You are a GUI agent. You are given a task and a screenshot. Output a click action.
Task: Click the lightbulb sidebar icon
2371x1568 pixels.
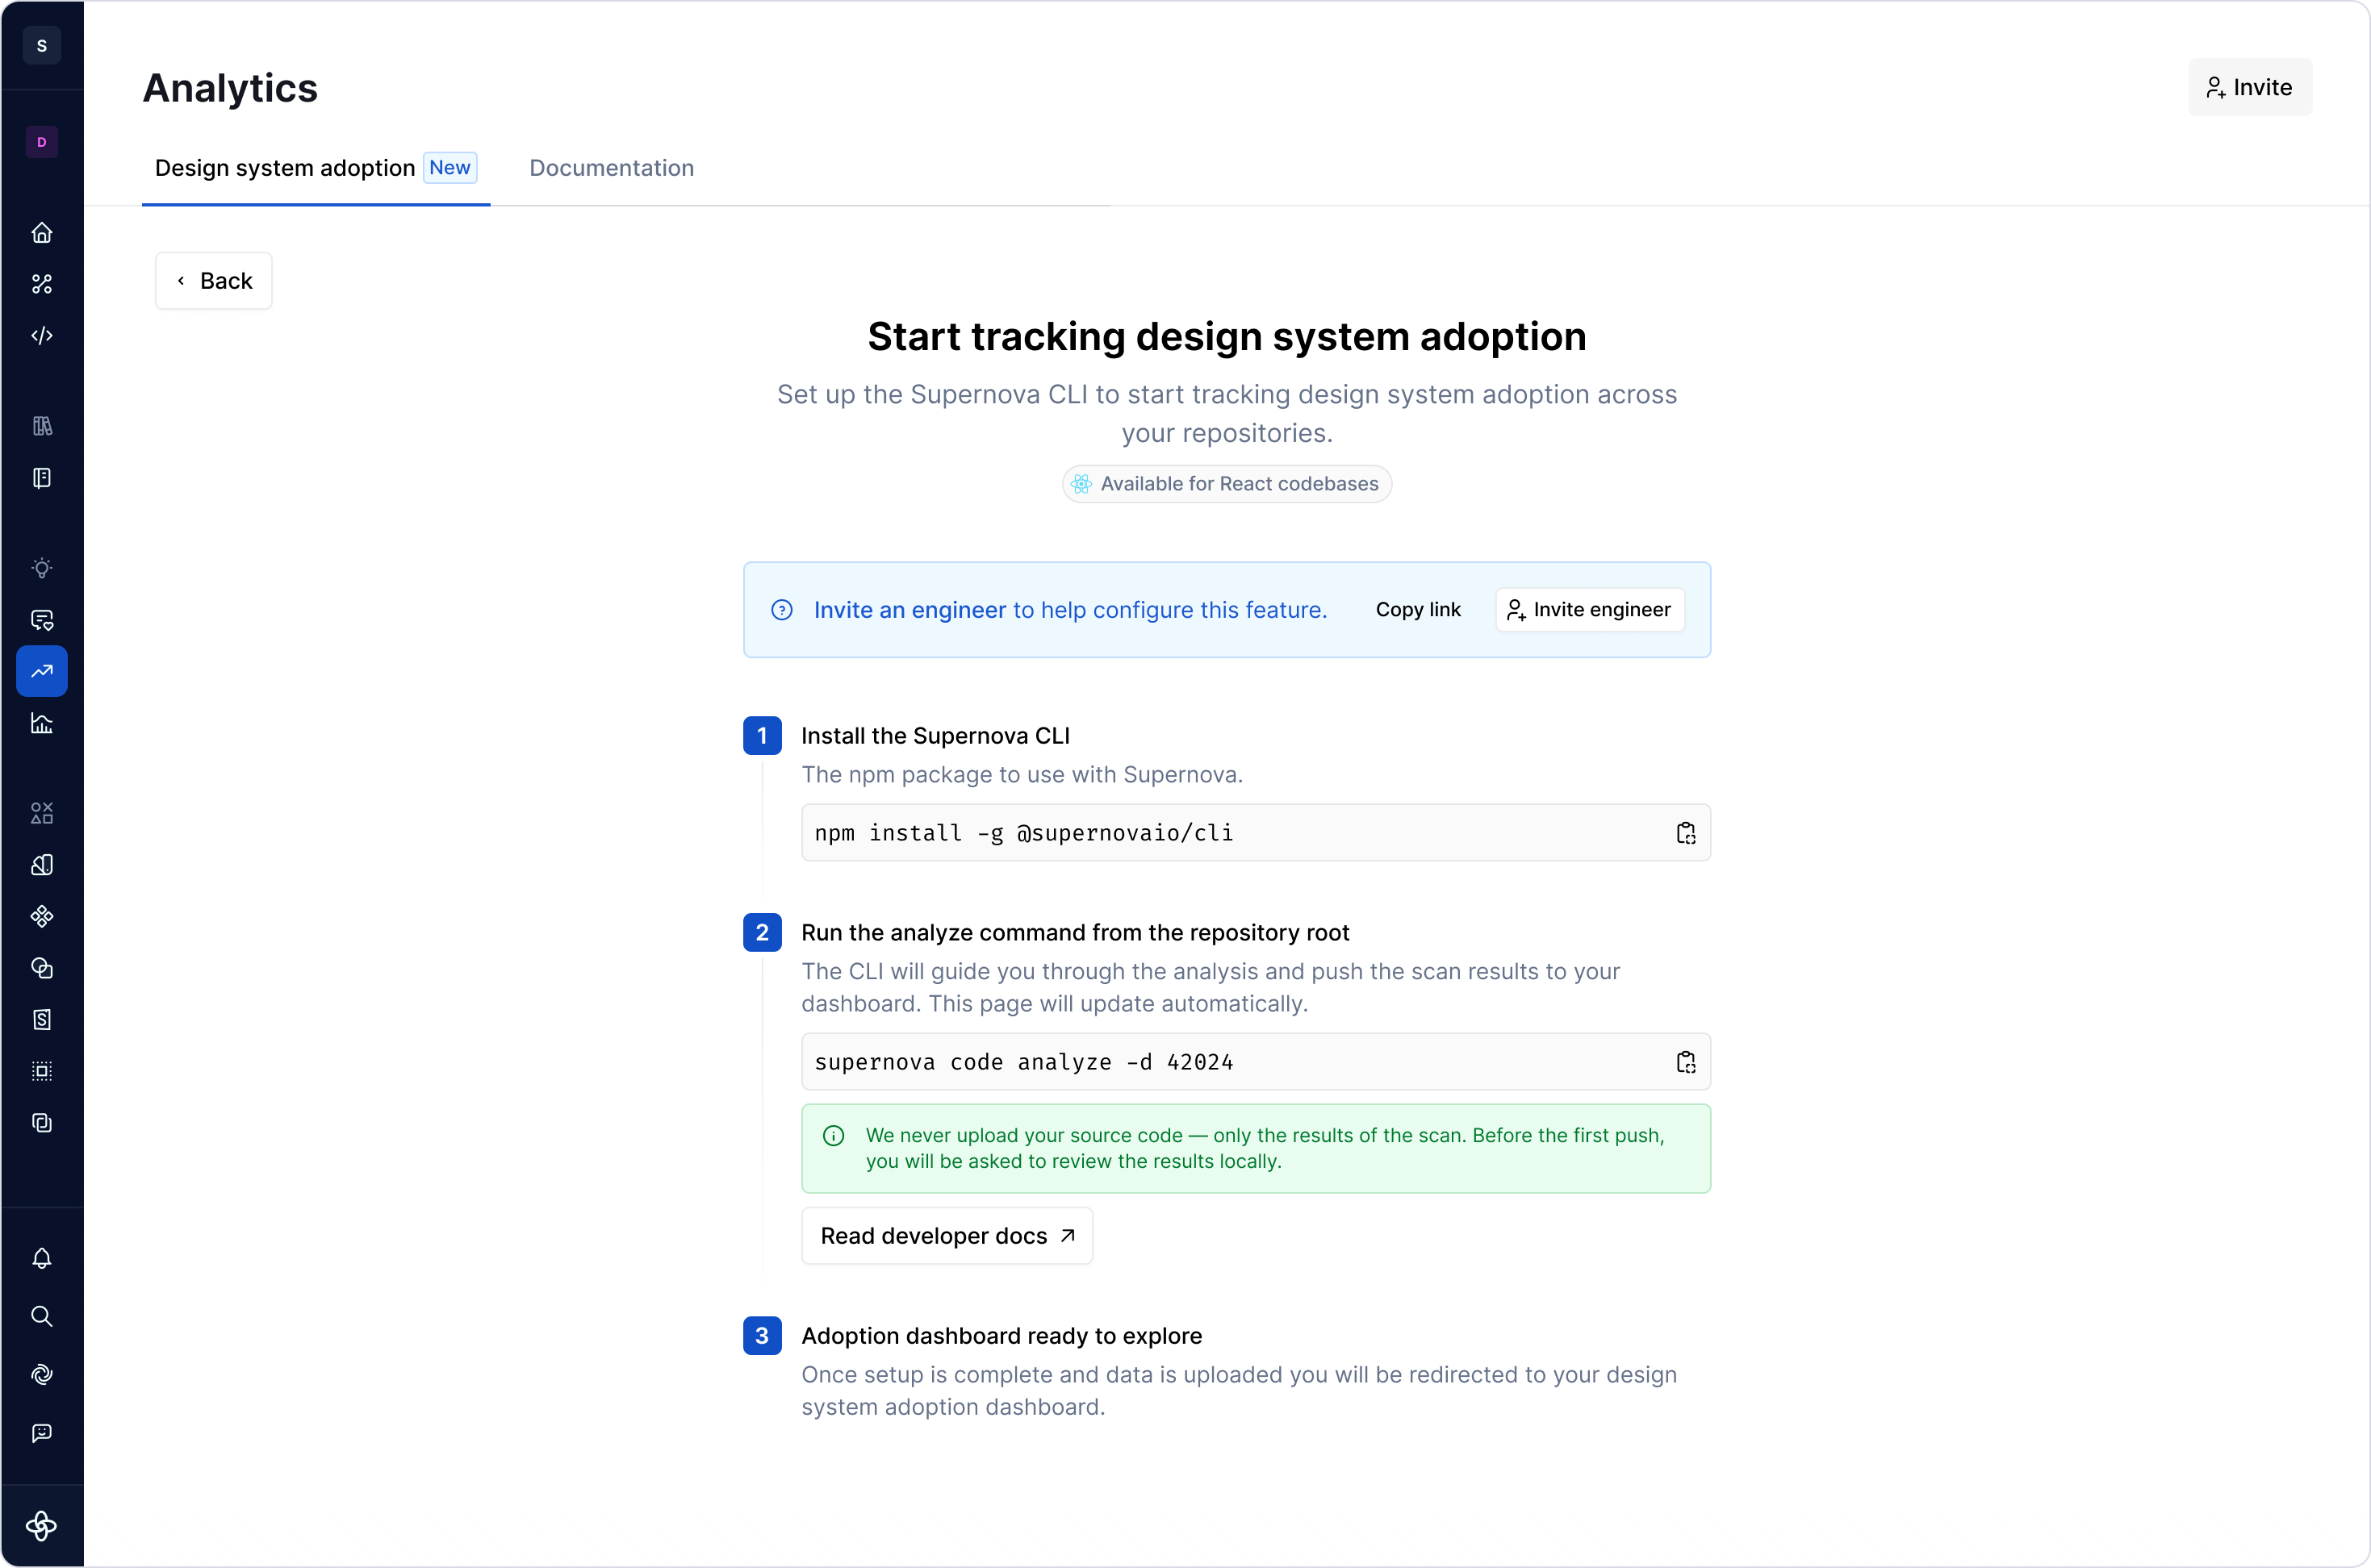click(41, 569)
